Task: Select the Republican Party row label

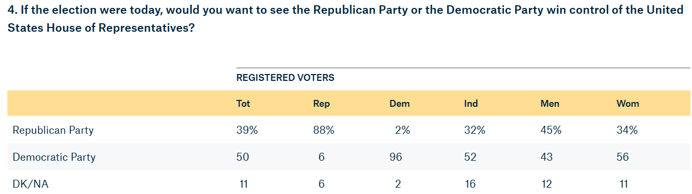Action: pos(53,130)
